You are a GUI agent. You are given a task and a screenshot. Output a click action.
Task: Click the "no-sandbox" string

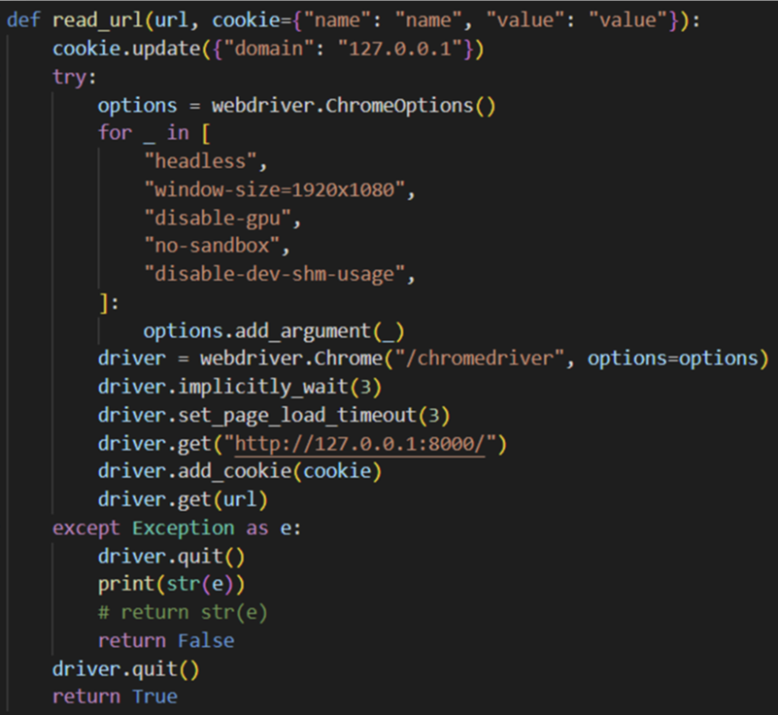point(212,246)
